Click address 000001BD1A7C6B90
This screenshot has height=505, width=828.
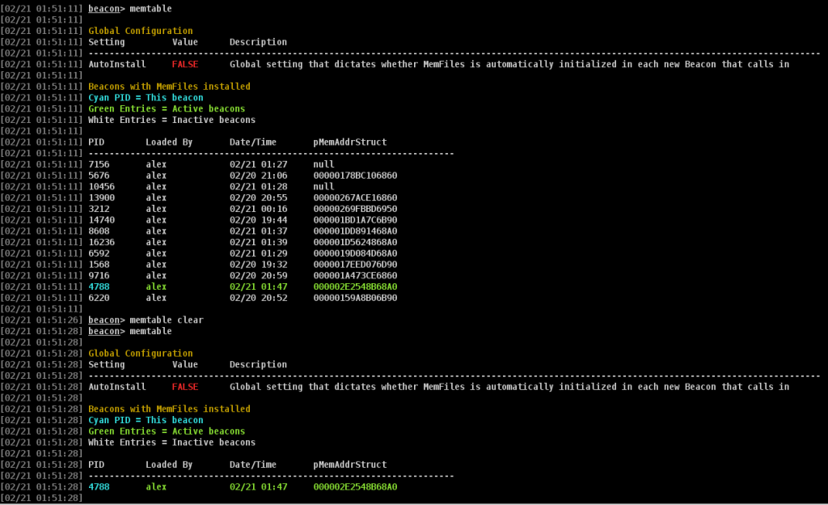(x=356, y=220)
